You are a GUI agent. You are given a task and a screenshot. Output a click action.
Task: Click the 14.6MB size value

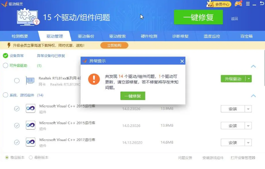coord(167,142)
